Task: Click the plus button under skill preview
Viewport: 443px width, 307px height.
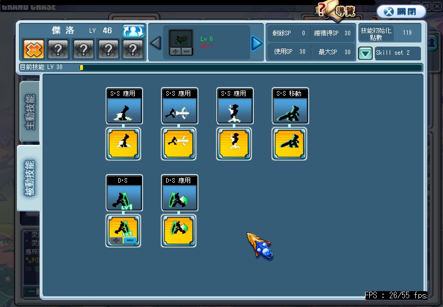Action: click(175, 51)
